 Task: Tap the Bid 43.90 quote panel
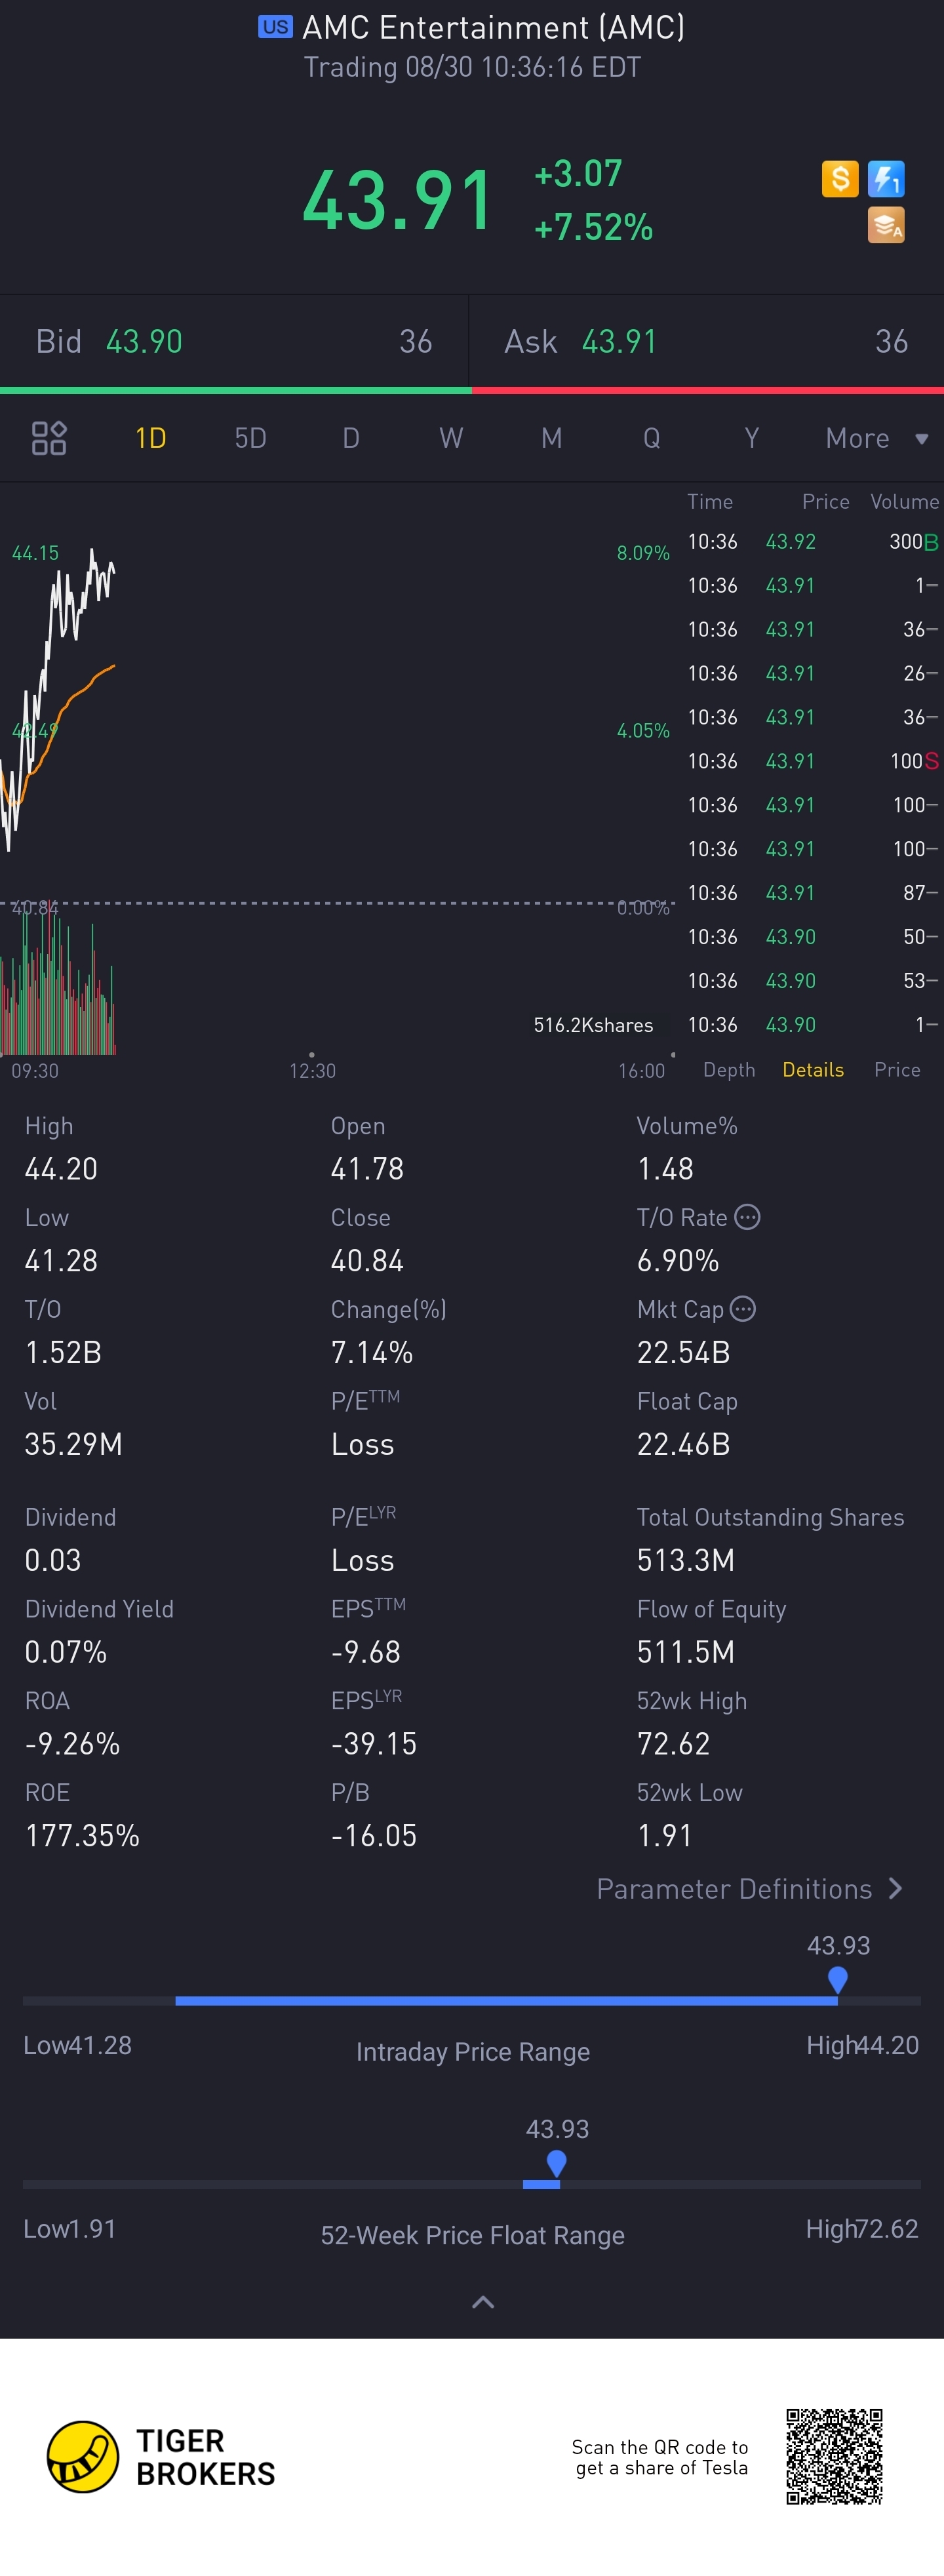pyautogui.click(x=234, y=341)
